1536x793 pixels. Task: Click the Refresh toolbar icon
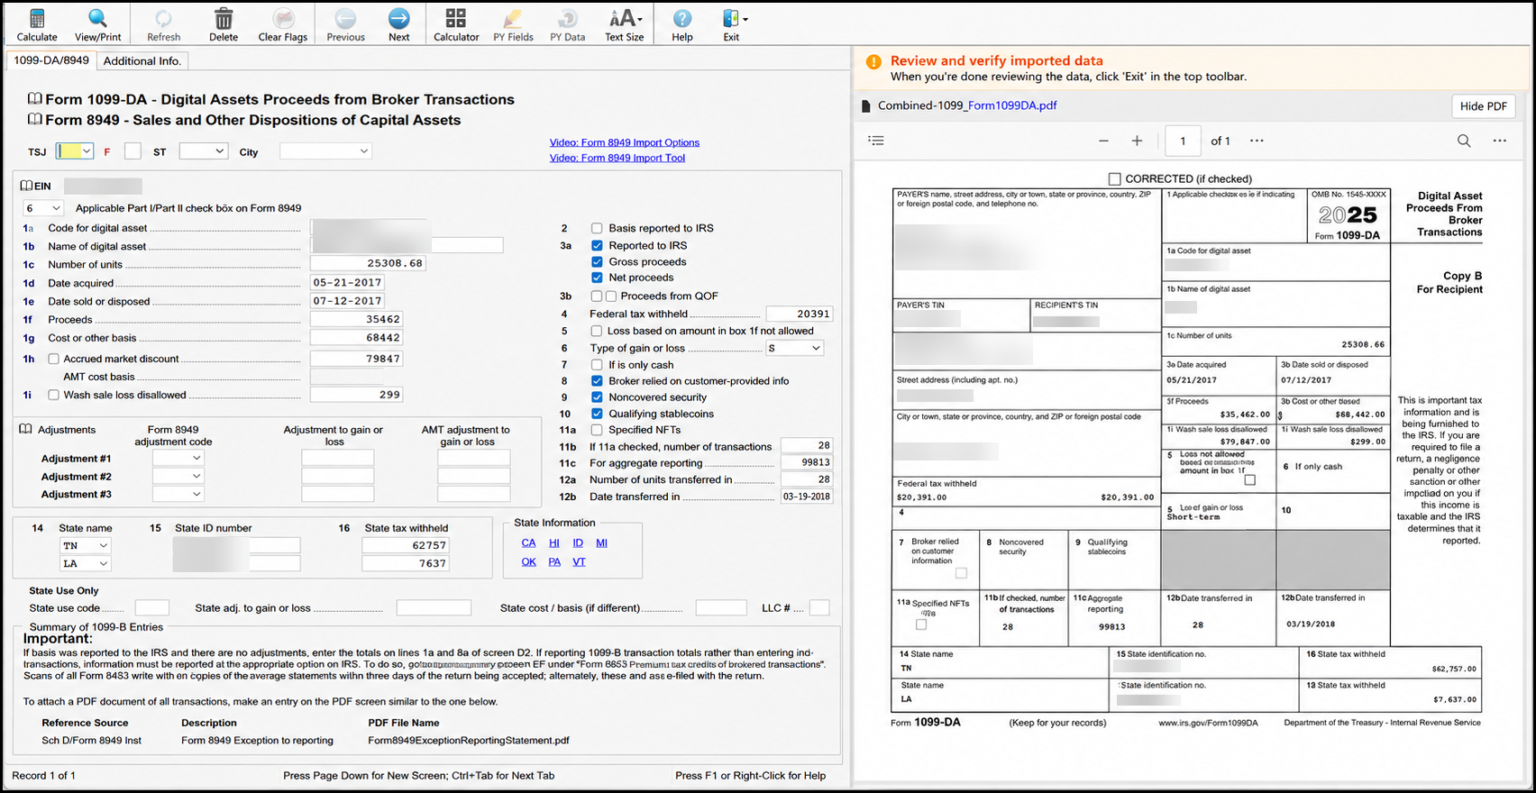[x=163, y=24]
